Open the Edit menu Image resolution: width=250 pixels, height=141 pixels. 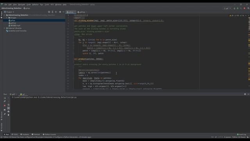click(10, 5)
